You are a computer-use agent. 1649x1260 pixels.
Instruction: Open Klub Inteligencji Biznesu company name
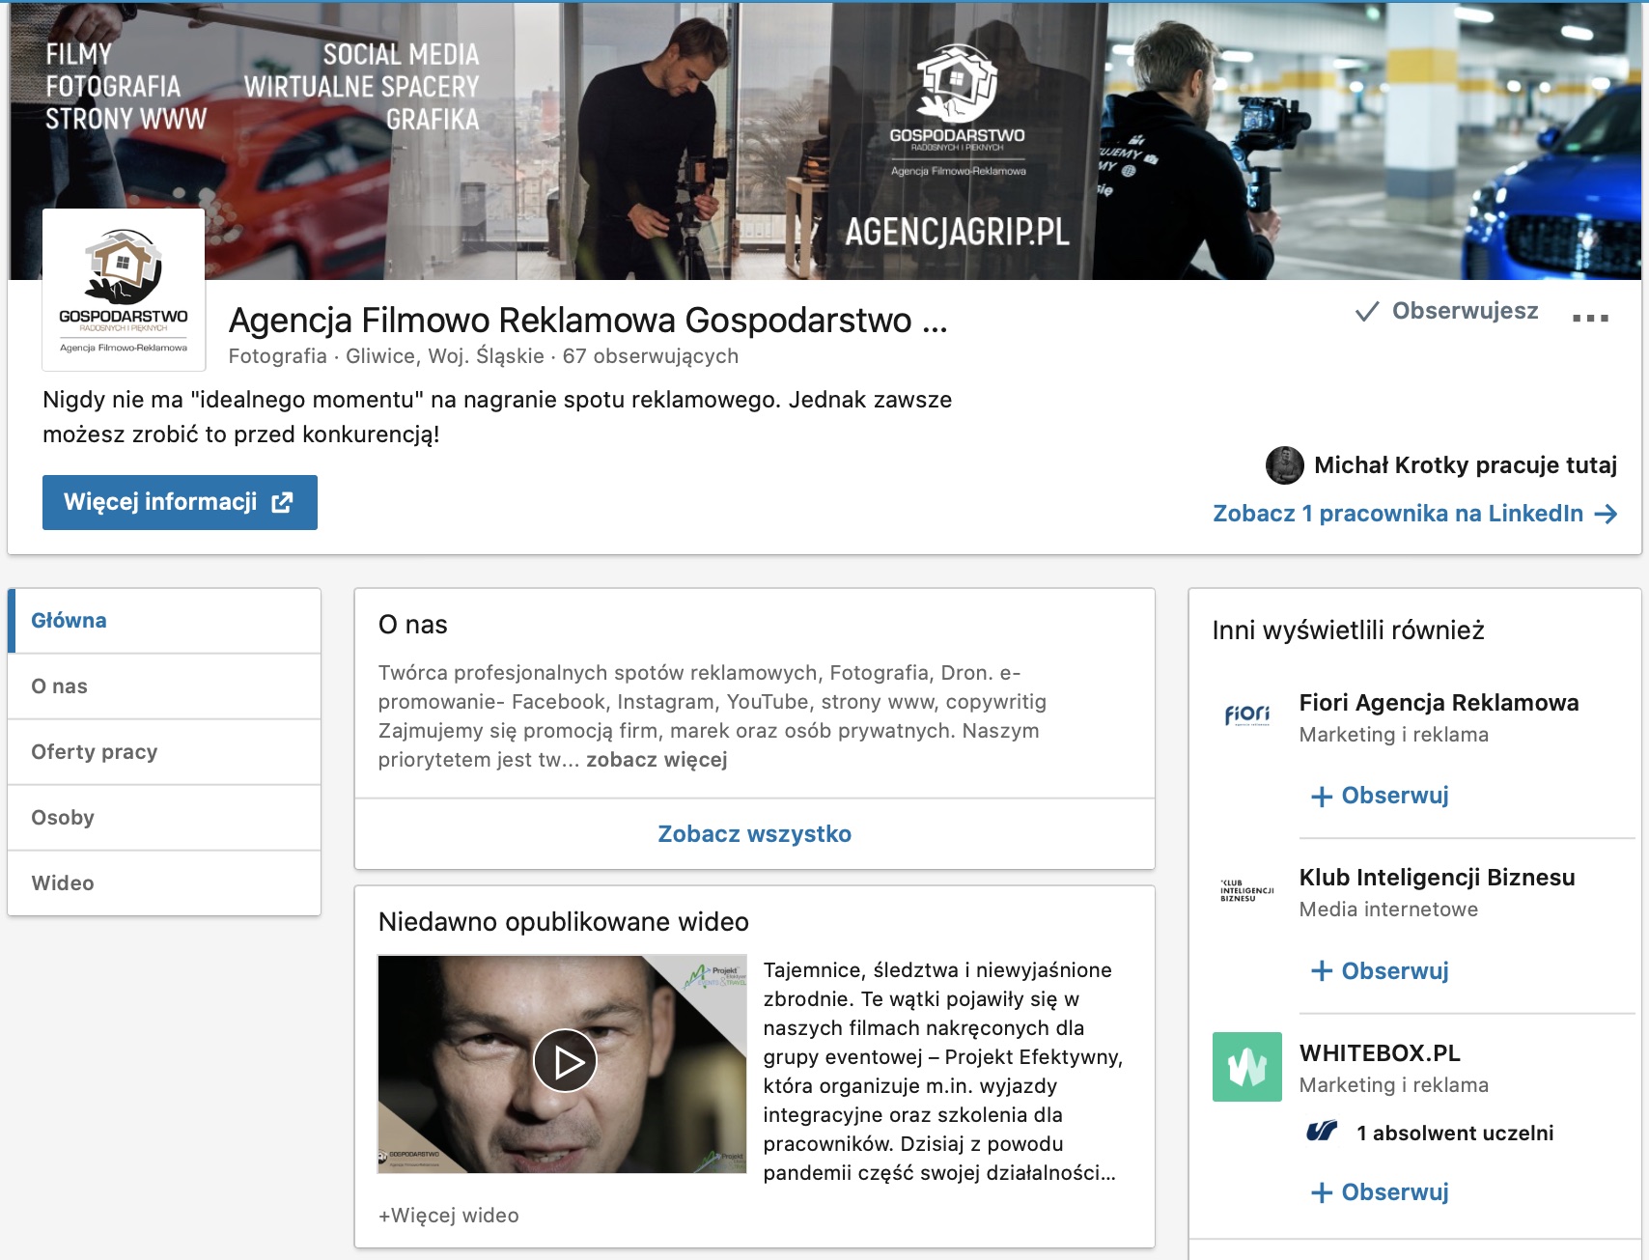[x=1438, y=878]
